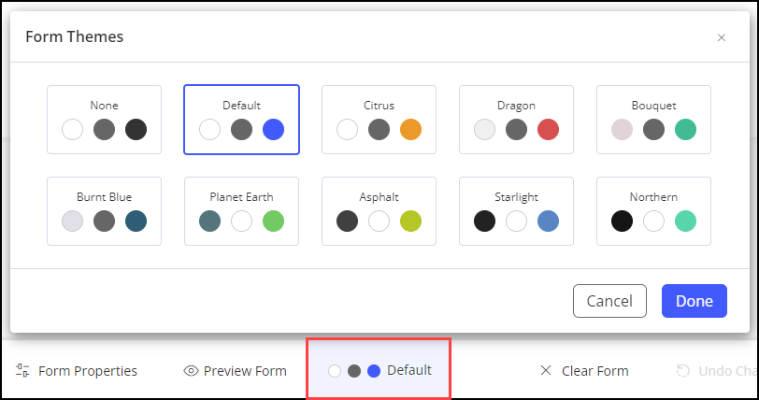Screen dimensions: 759x400
Task: Choose the Planet Earth theme
Action: coord(241,211)
